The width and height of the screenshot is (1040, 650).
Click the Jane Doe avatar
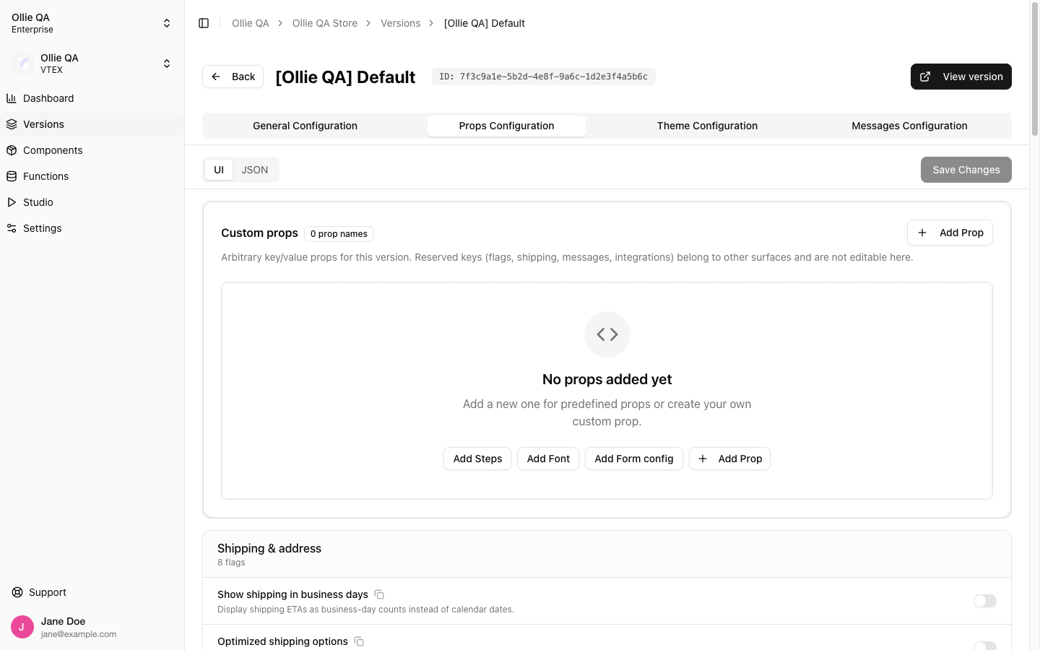tap(22, 627)
